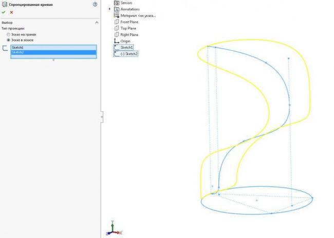Open help for Спроецированная кривая

click(95, 4)
